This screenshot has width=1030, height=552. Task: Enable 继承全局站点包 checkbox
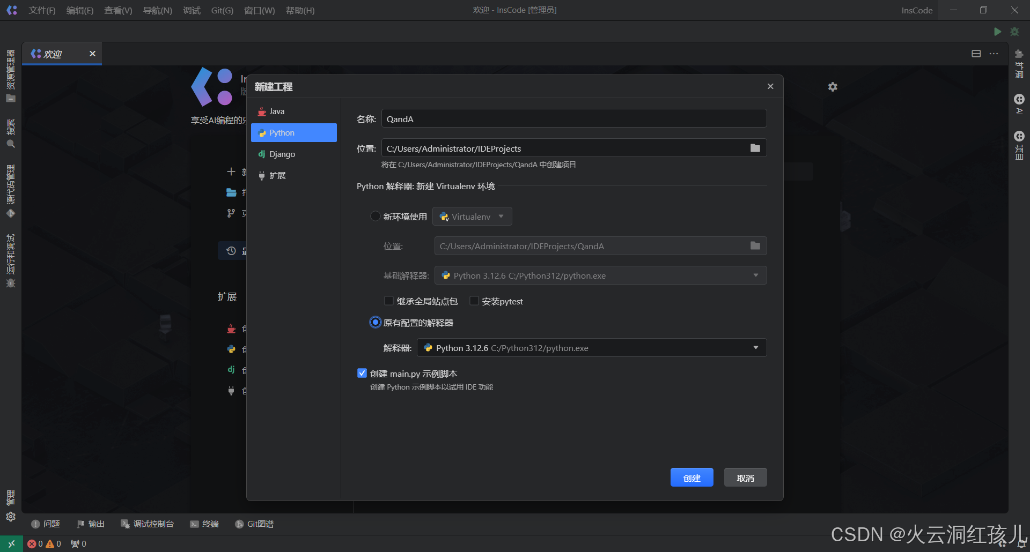click(389, 301)
